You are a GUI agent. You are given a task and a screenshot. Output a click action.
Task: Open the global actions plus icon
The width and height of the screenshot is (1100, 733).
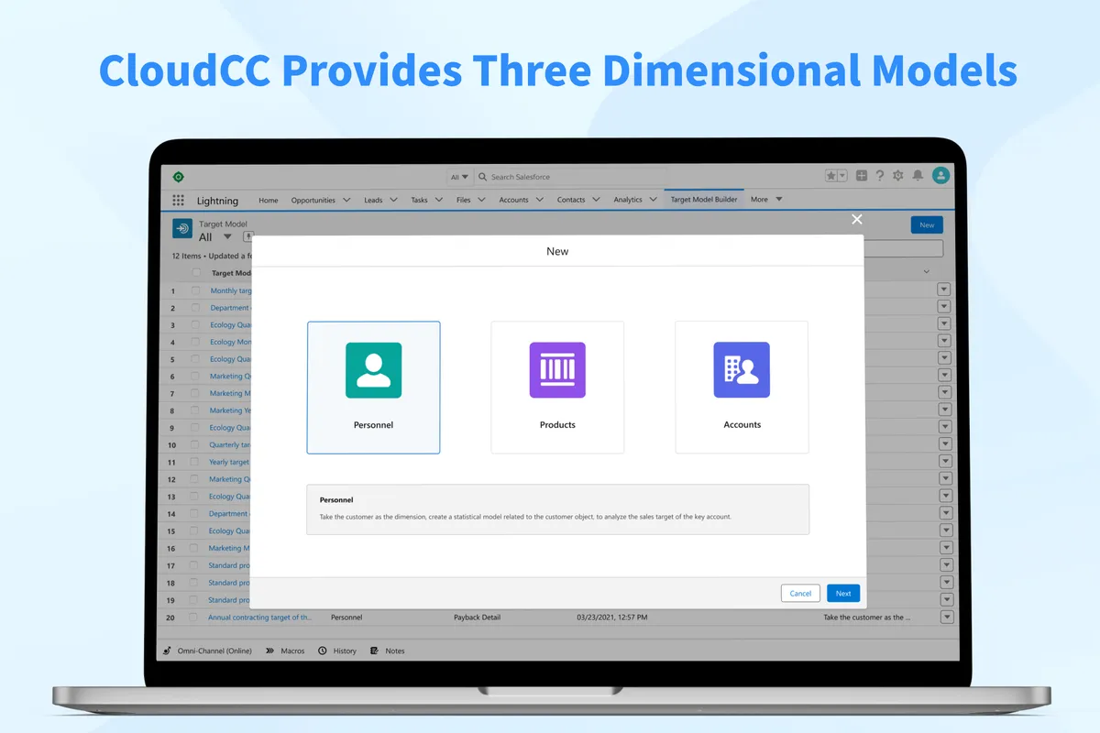pos(862,176)
